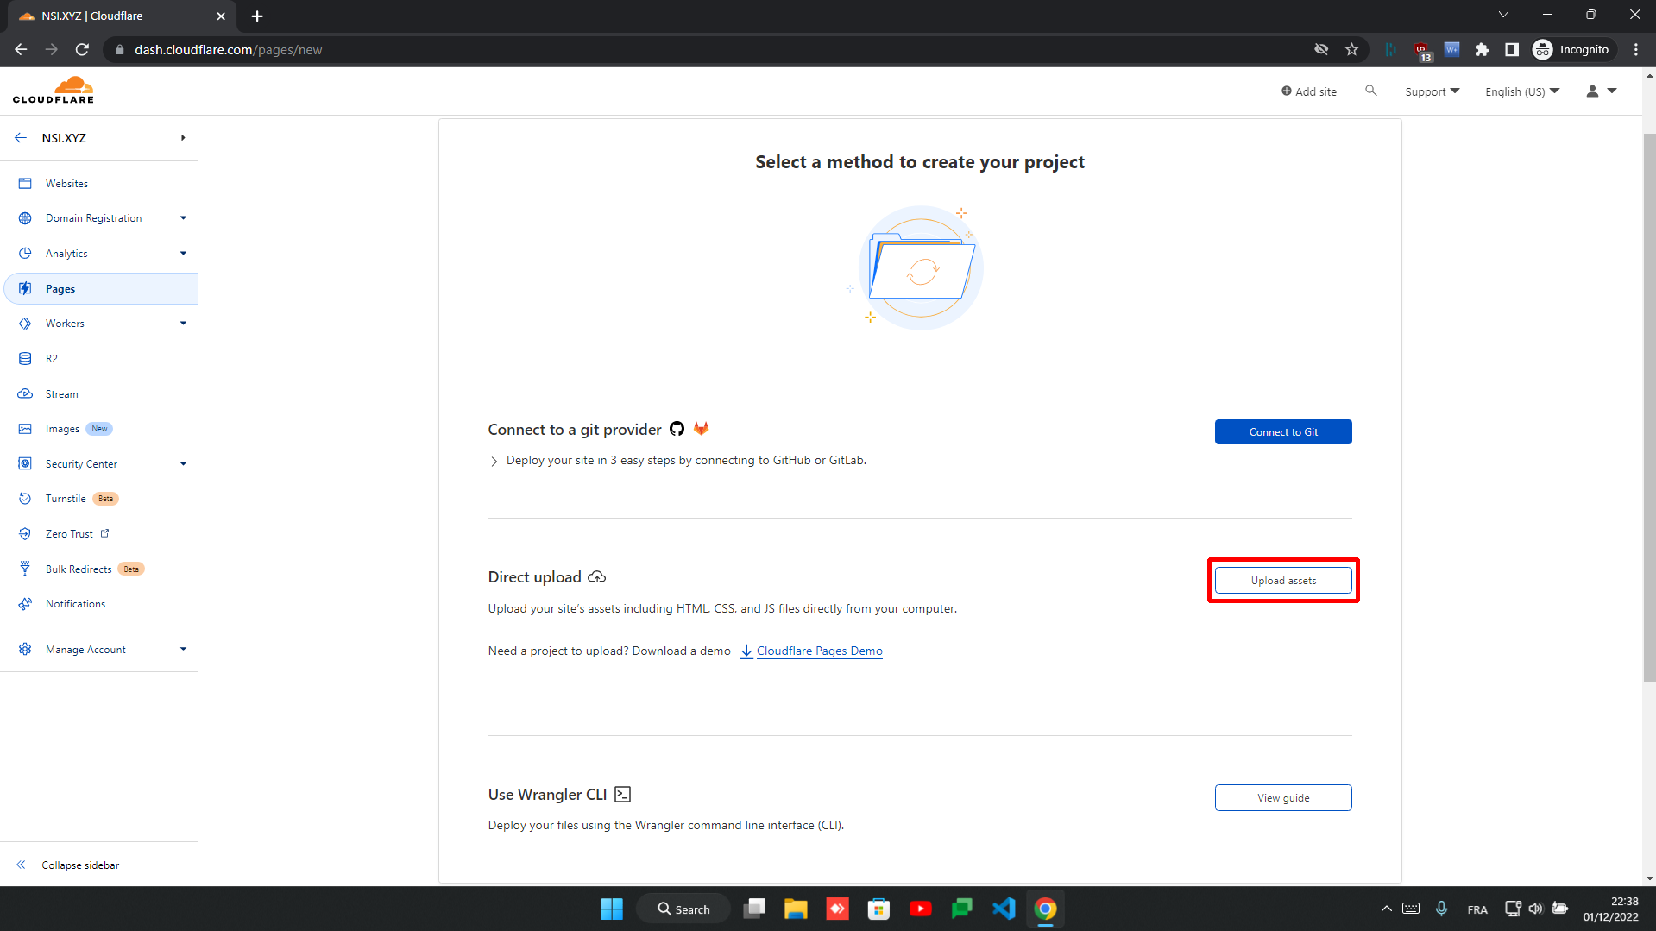The width and height of the screenshot is (1656, 931).
Task: Click the browser address bar
Action: pyautogui.click(x=345, y=49)
